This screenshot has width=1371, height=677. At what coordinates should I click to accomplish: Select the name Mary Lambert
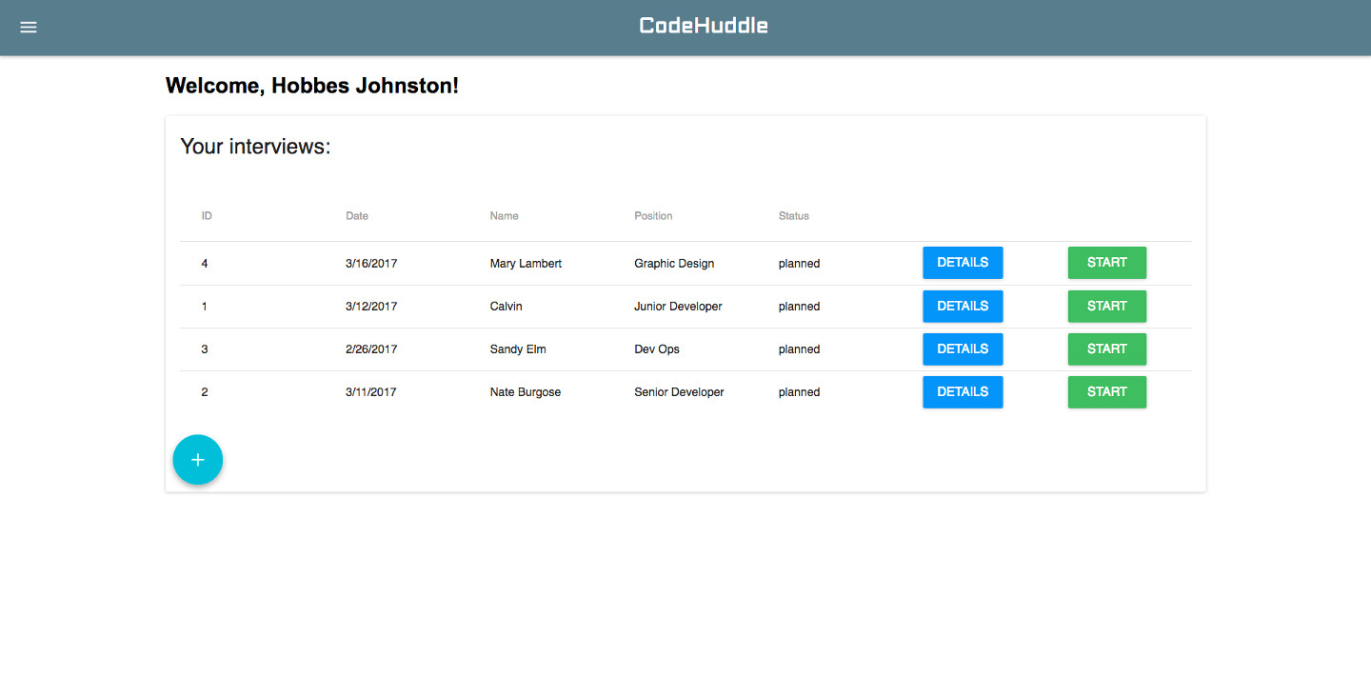pos(526,264)
